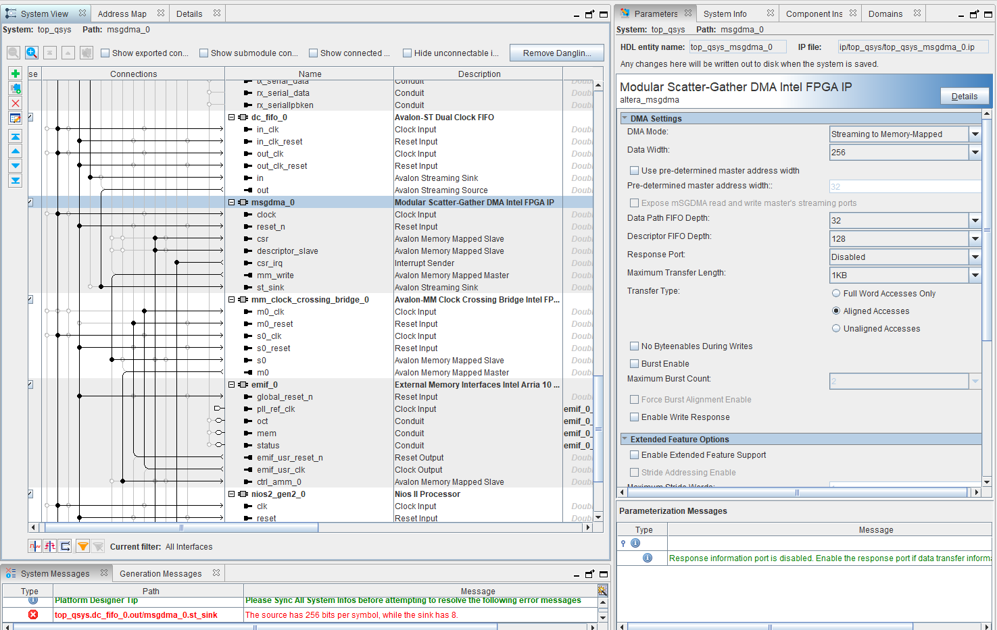Click the move to bottom arrow icon
The width and height of the screenshot is (997, 630).
[15, 180]
